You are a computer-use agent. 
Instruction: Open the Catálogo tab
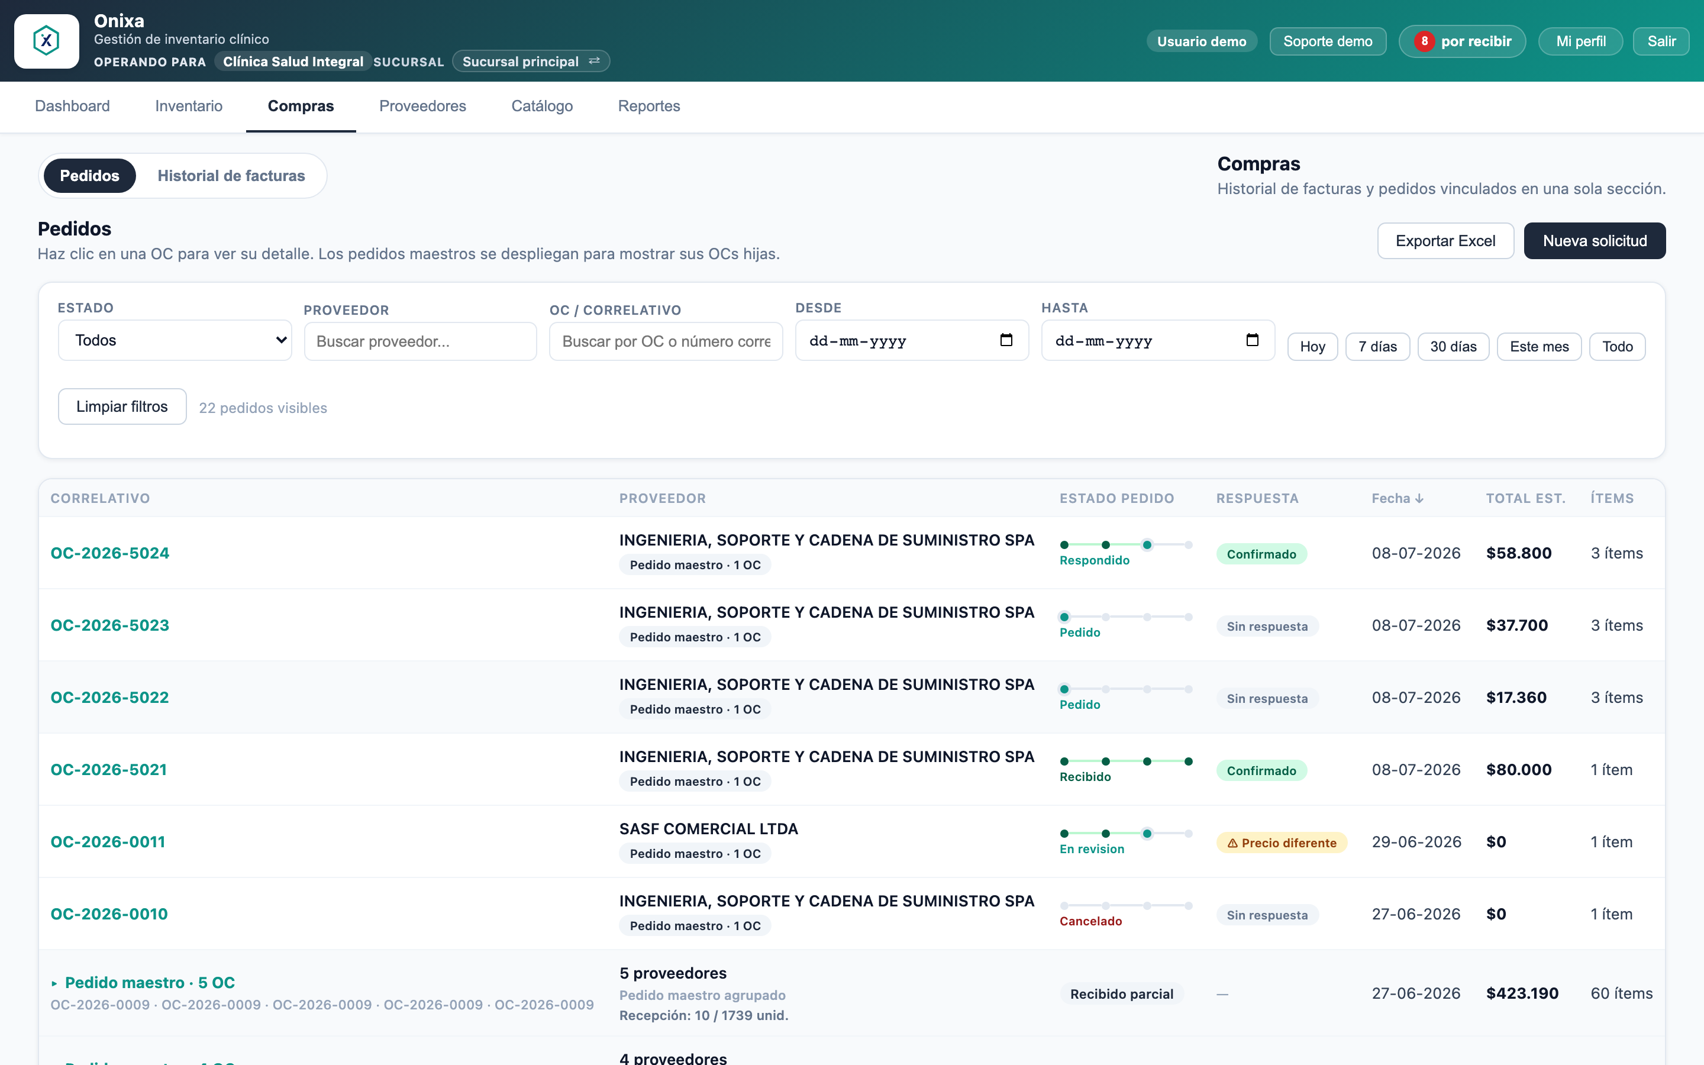(x=542, y=106)
